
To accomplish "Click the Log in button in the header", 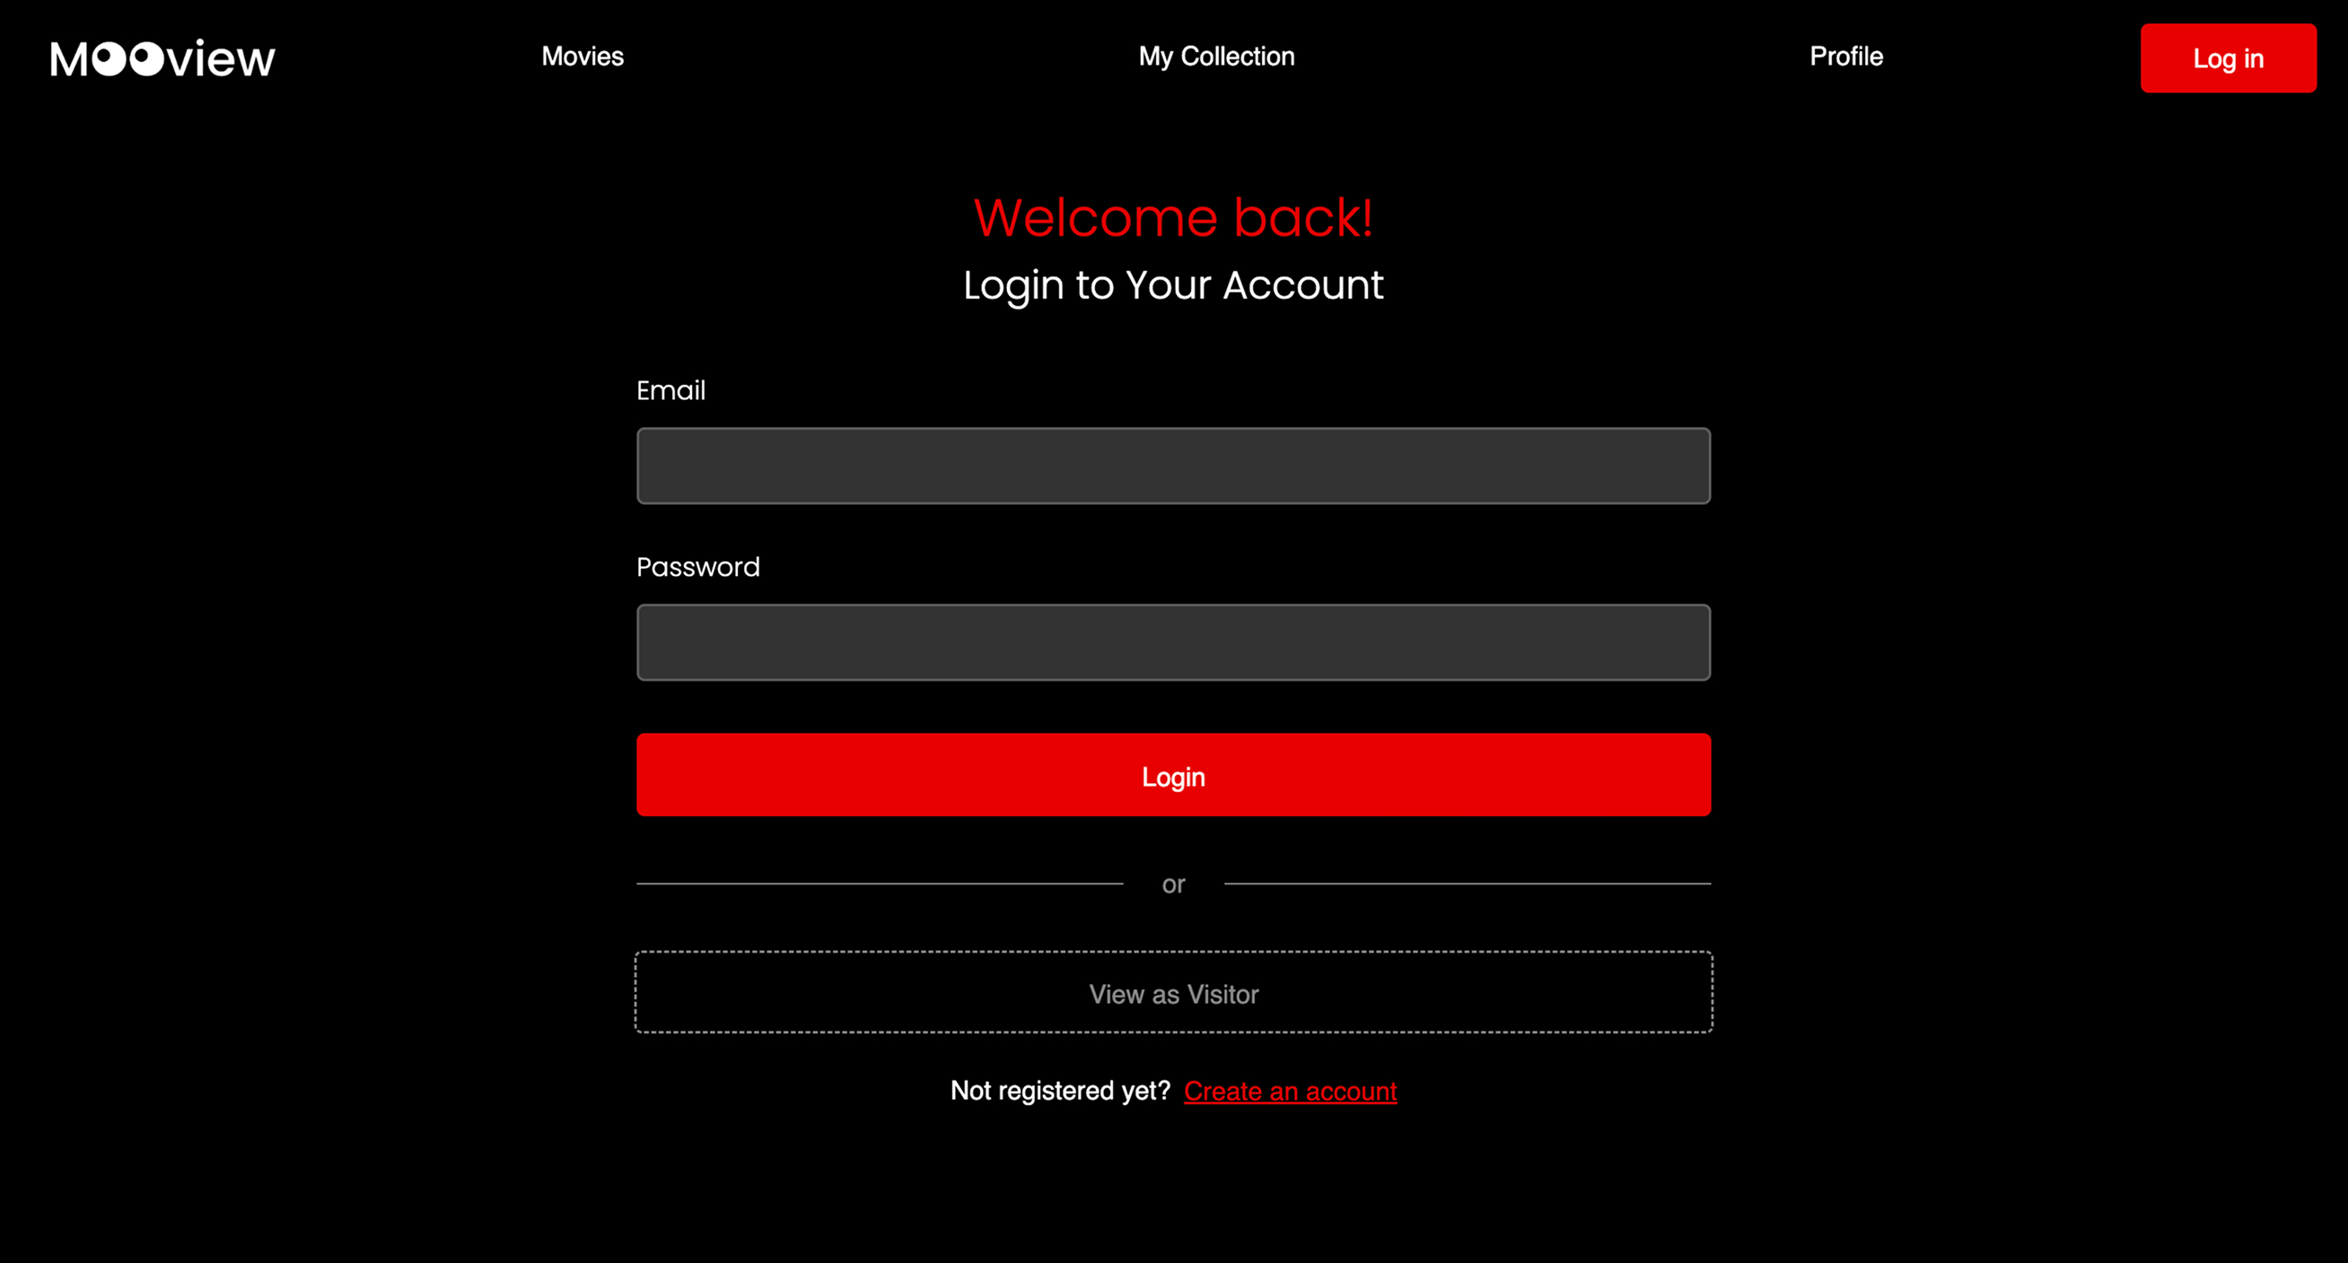I will (x=2229, y=58).
